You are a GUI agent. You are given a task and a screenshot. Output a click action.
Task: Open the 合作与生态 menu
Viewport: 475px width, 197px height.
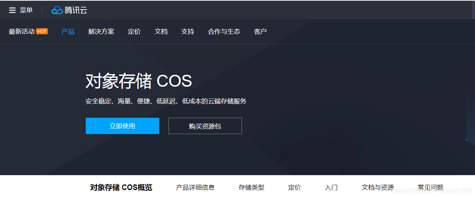[224, 31]
